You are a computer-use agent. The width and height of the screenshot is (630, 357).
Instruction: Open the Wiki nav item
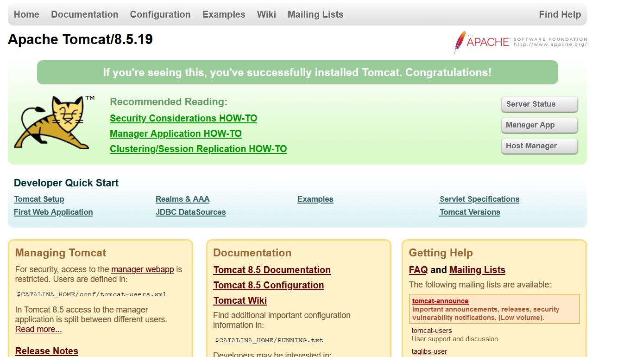266,14
